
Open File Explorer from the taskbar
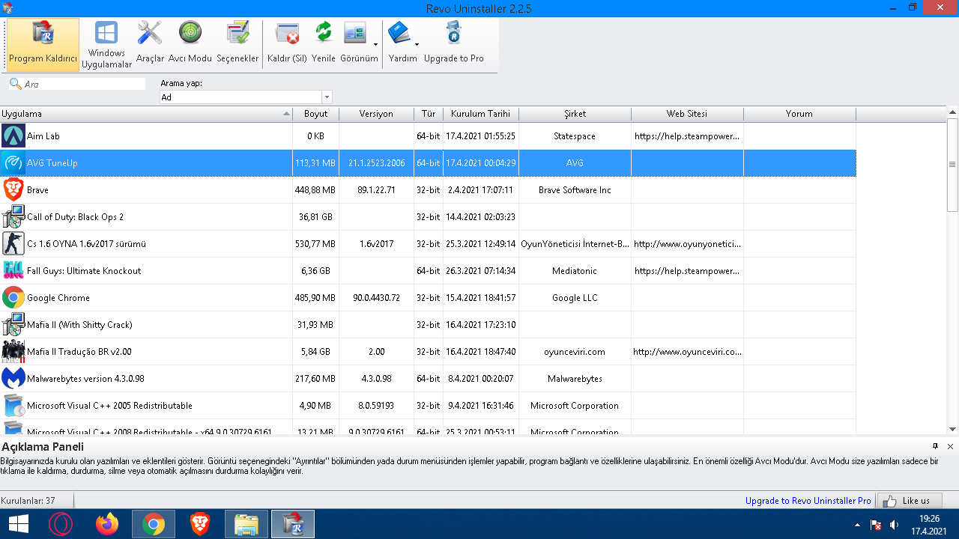[x=246, y=524]
